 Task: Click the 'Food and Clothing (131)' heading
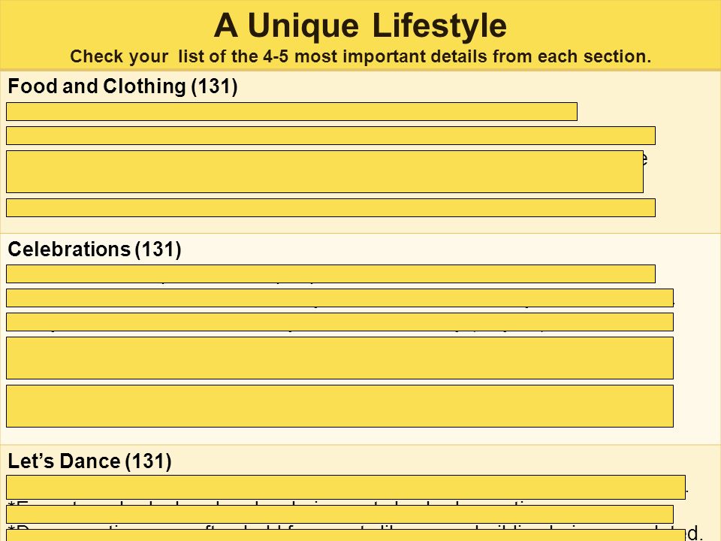[122, 86]
